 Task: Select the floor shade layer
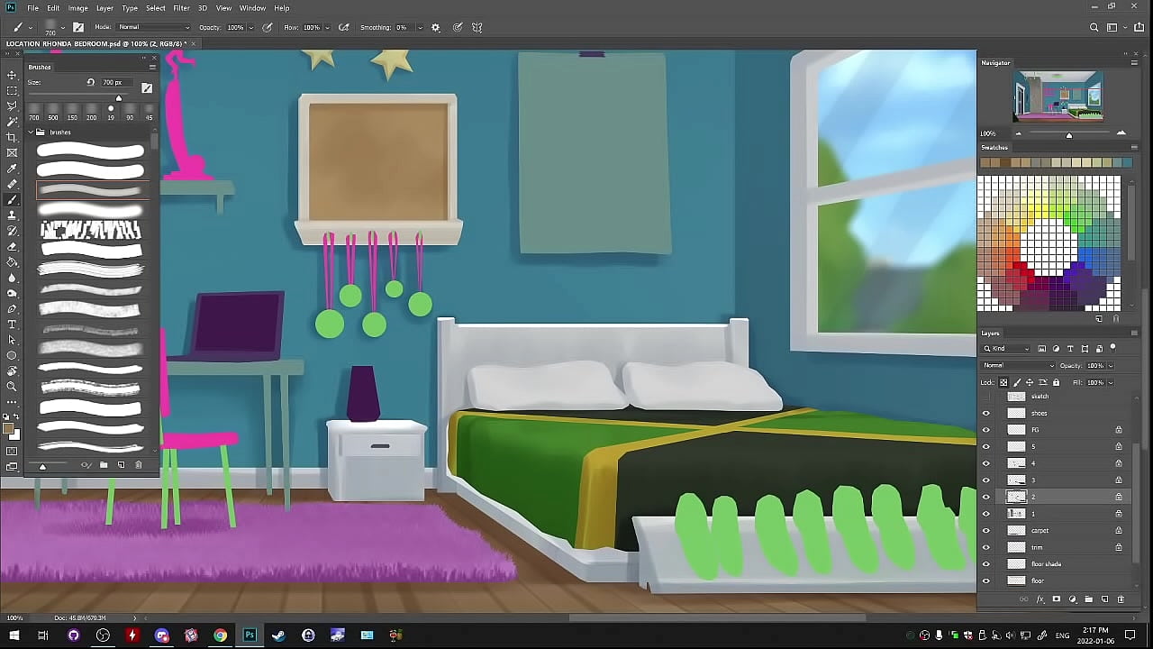1047,564
